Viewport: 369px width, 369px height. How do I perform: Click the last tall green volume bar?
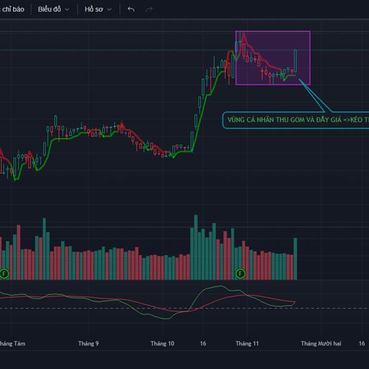[x=295, y=259]
